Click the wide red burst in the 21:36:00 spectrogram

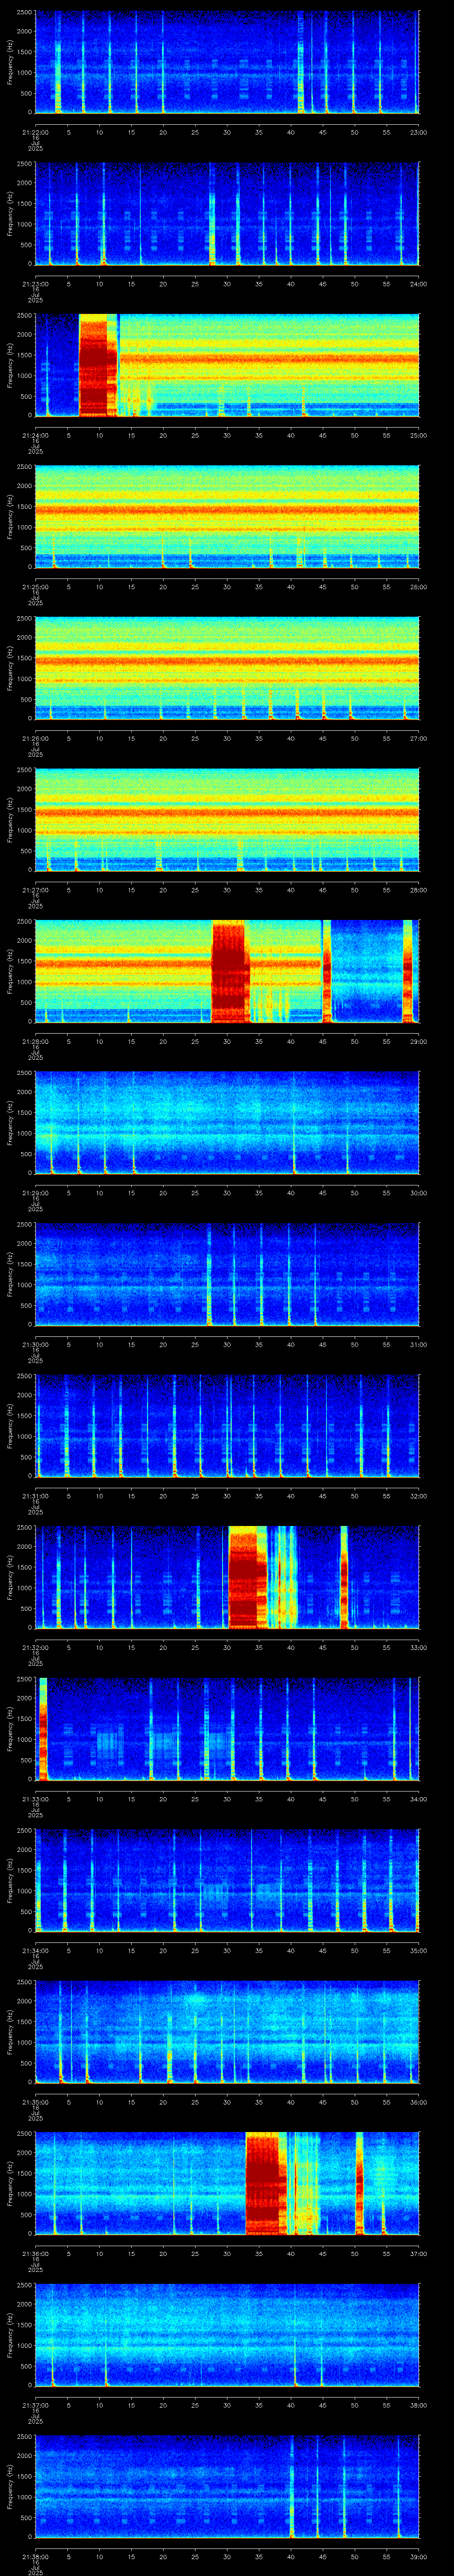pyautogui.click(x=266, y=2183)
